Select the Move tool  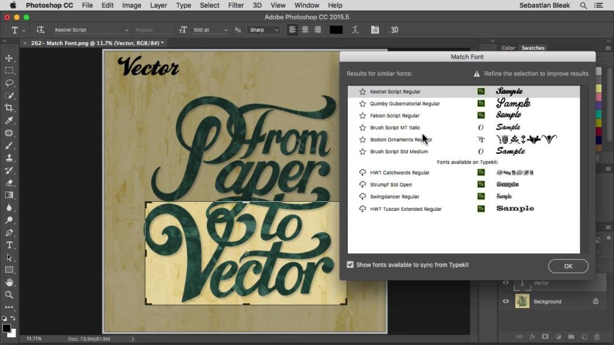(x=8, y=59)
